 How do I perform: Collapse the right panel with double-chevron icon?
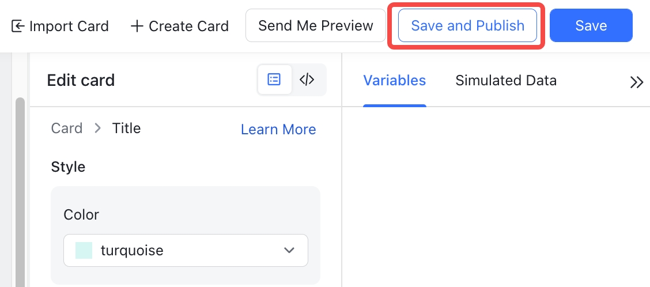pos(636,82)
